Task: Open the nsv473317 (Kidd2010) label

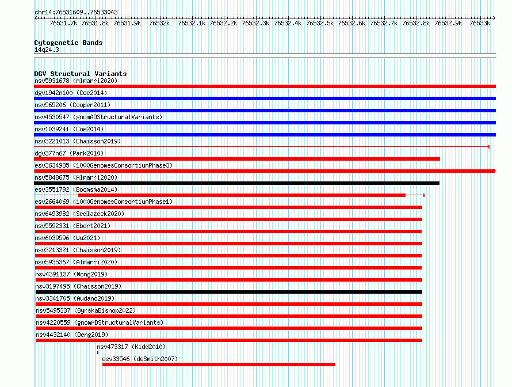Action: [131, 347]
